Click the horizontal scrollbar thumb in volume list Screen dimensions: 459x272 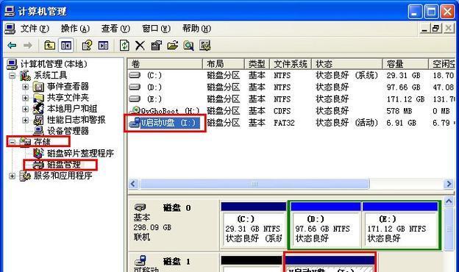tap(255, 184)
